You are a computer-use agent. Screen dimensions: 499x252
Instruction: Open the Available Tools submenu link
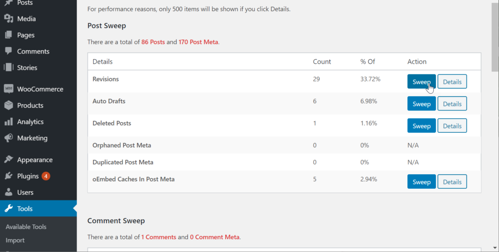point(26,227)
